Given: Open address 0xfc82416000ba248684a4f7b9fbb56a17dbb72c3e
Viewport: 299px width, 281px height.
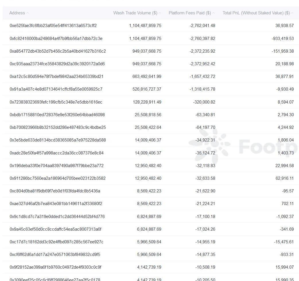Looking at the screenshot, I should point(56,39).
